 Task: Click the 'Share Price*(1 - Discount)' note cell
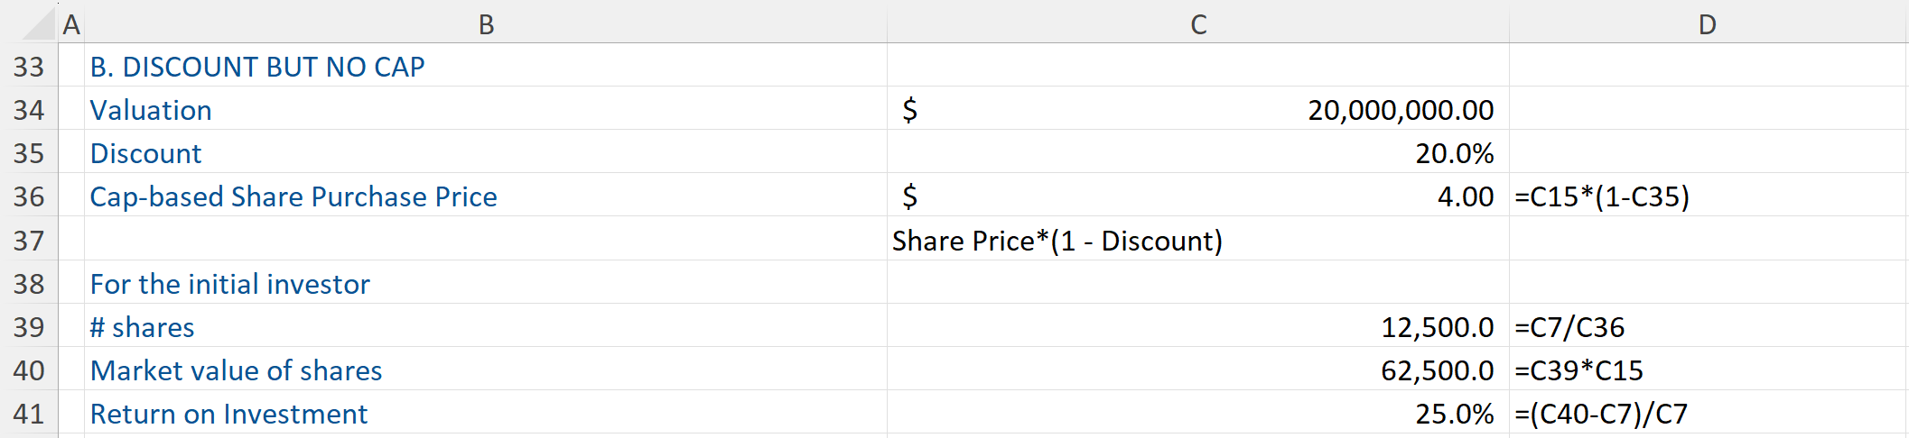pyautogui.click(x=1057, y=241)
